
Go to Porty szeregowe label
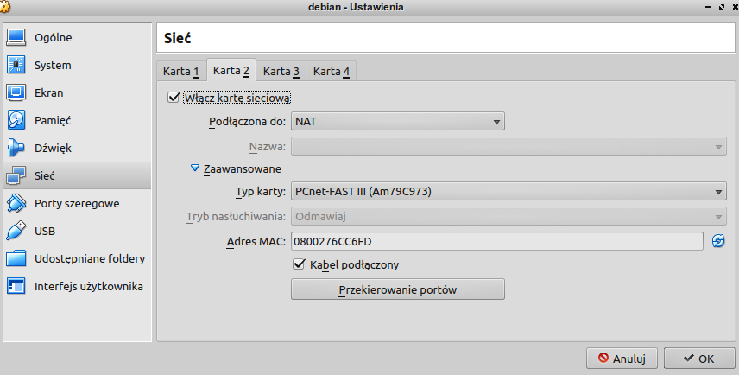click(x=77, y=203)
